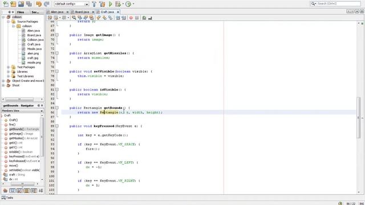Click the Clean and Build icon
The height and width of the screenshot is (205, 365).
(x=102, y=4)
